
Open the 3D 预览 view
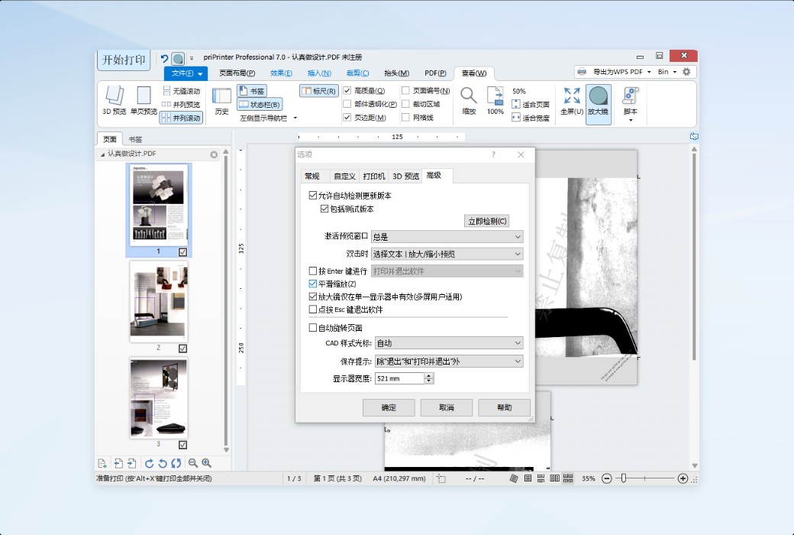coord(114,100)
